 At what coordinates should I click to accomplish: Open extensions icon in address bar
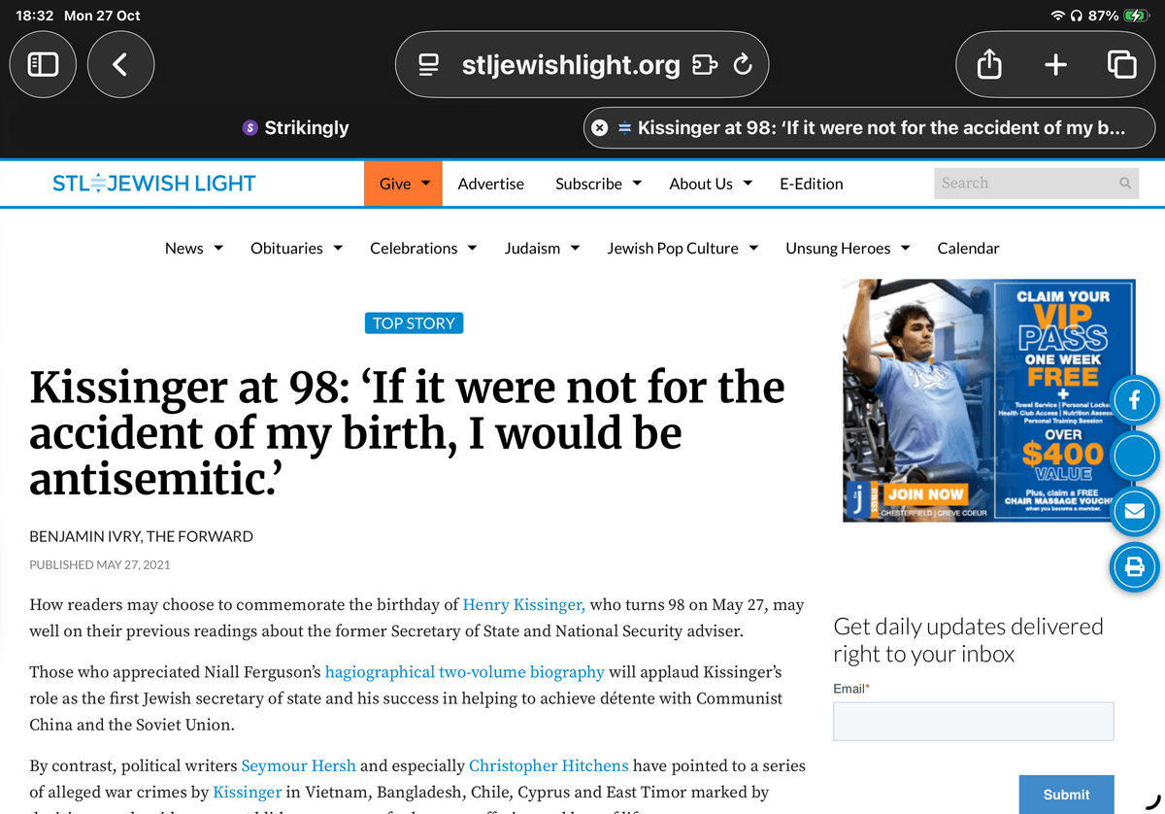pos(704,65)
